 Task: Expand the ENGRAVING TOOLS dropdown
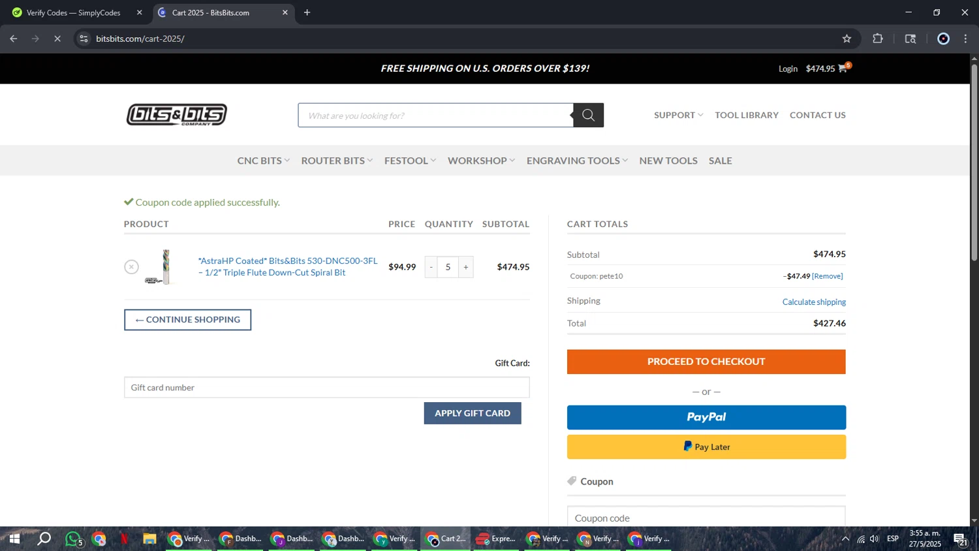point(577,161)
